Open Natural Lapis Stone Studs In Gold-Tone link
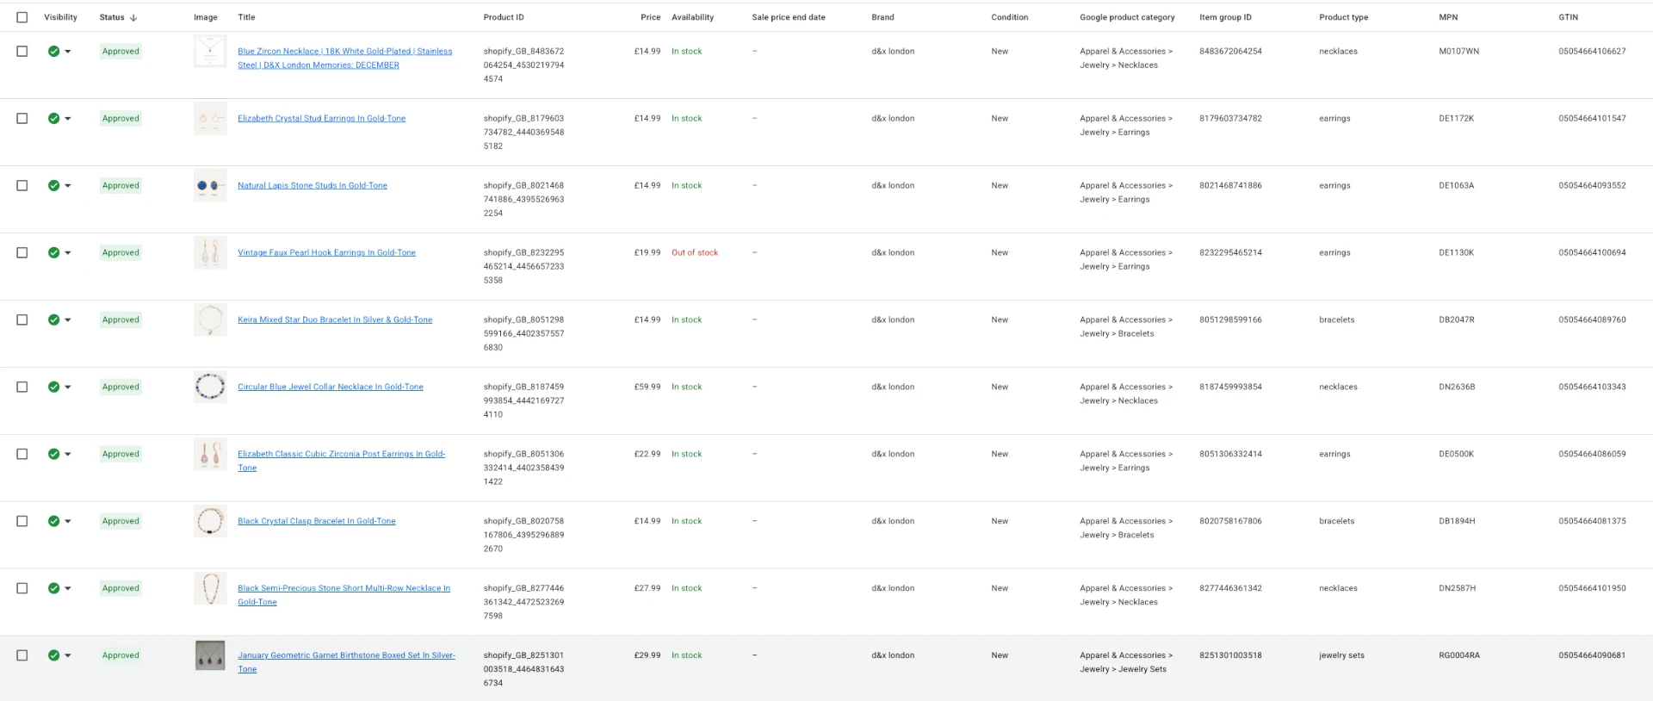 click(313, 186)
